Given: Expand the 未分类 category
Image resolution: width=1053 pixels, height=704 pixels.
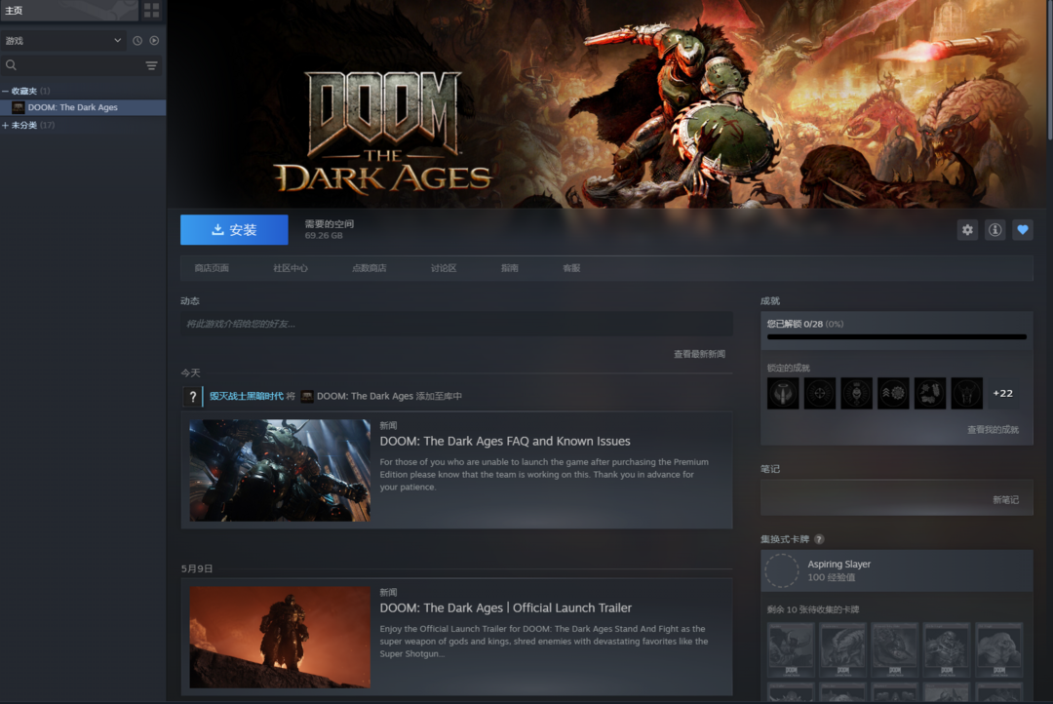Looking at the screenshot, I should pyautogui.click(x=6, y=126).
